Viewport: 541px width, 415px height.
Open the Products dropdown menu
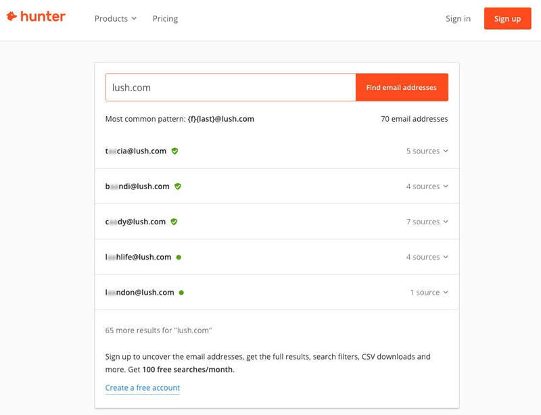pos(116,19)
